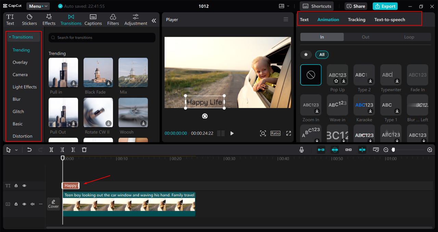Click the All animations filter
Viewport: 438px width, 232px height.
pyautogui.click(x=322, y=55)
